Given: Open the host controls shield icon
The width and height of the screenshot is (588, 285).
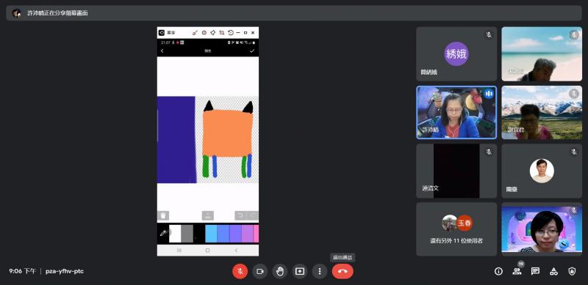Looking at the screenshot, I should pos(572,272).
